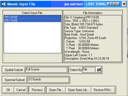Click the 'File: K:\tmjateng\PR119-65' info line
The image size is (128, 96).
(82, 17)
